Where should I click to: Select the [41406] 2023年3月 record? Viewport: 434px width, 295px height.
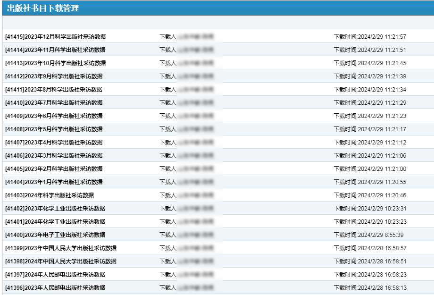point(54,156)
